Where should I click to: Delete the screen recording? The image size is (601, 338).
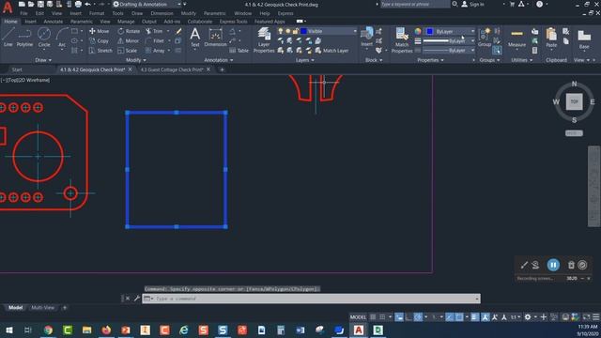[x=571, y=265]
